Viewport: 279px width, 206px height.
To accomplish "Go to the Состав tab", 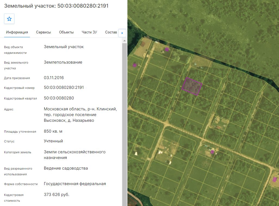I will click(111, 32).
